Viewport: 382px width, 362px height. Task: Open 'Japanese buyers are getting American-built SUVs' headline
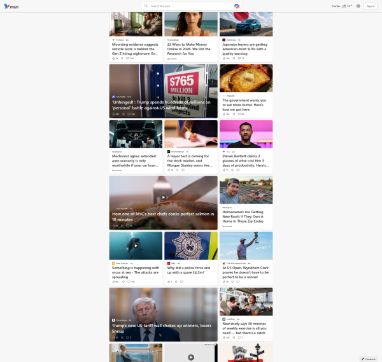pos(245,49)
